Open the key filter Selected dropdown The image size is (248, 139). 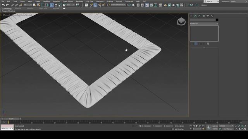pyautogui.click(x=226, y=126)
